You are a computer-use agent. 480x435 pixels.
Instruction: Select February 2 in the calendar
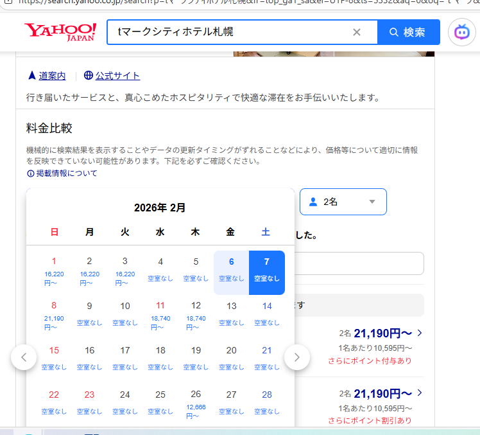[x=89, y=272]
